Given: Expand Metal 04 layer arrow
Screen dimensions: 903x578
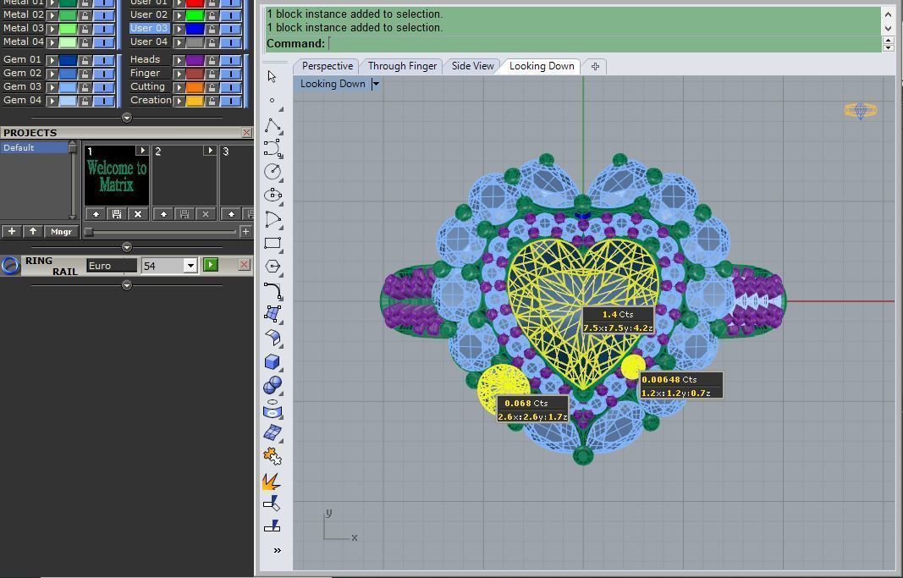Looking at the screenshot, I should [x=52, y=42].
